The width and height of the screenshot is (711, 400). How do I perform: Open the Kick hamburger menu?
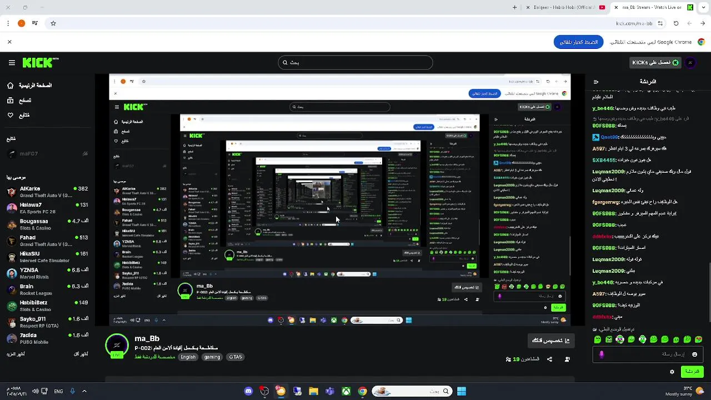[x=12, y=63]
